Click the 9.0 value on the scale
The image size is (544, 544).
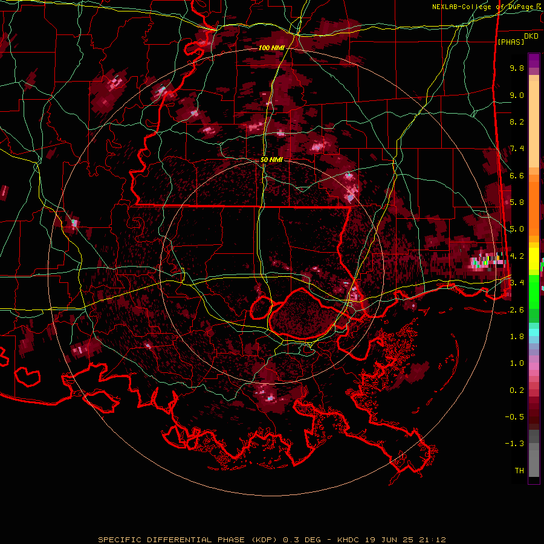click(517, 95)
